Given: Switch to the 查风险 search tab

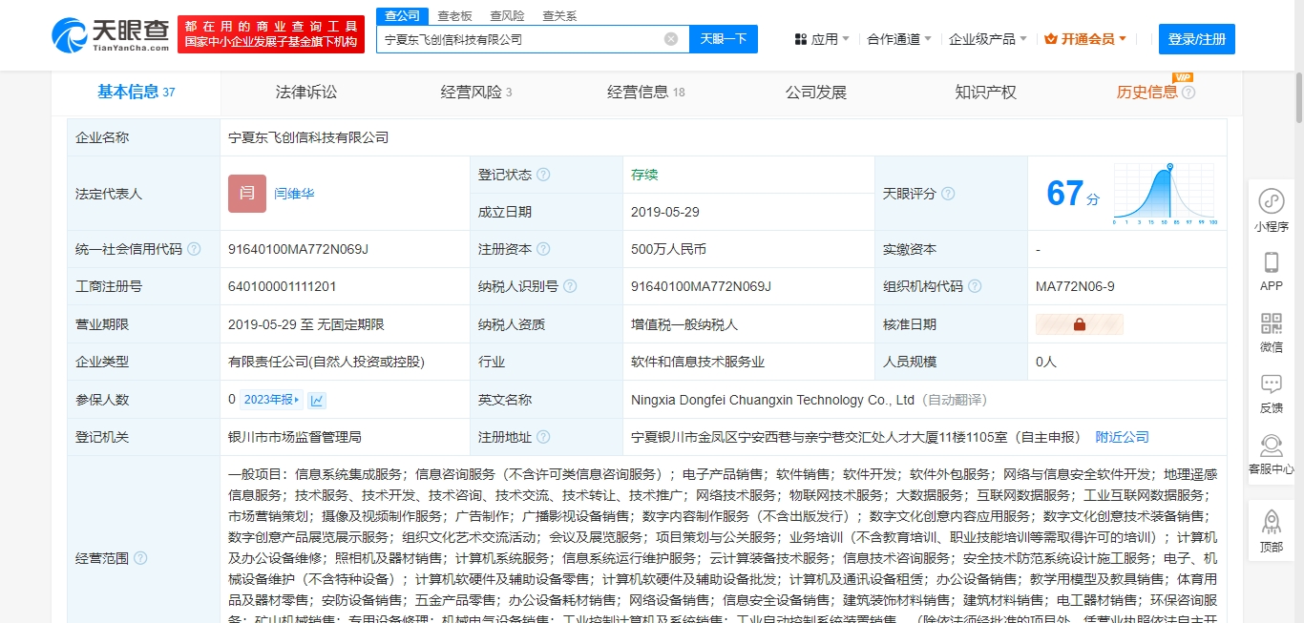Looking at the screenshot, I should [507, 16].
